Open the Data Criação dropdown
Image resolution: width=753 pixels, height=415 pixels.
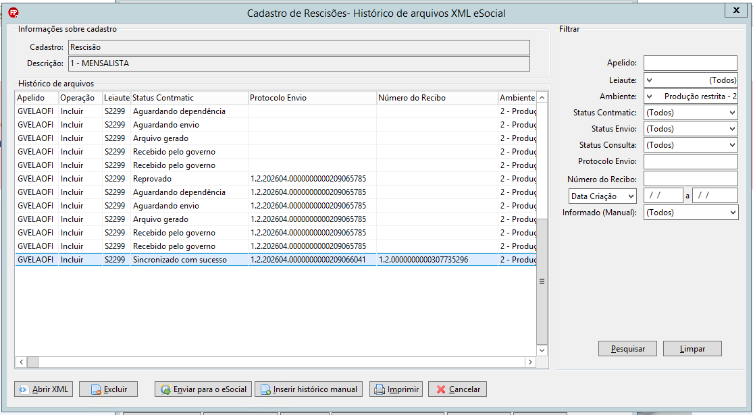(x=602, y=196)
